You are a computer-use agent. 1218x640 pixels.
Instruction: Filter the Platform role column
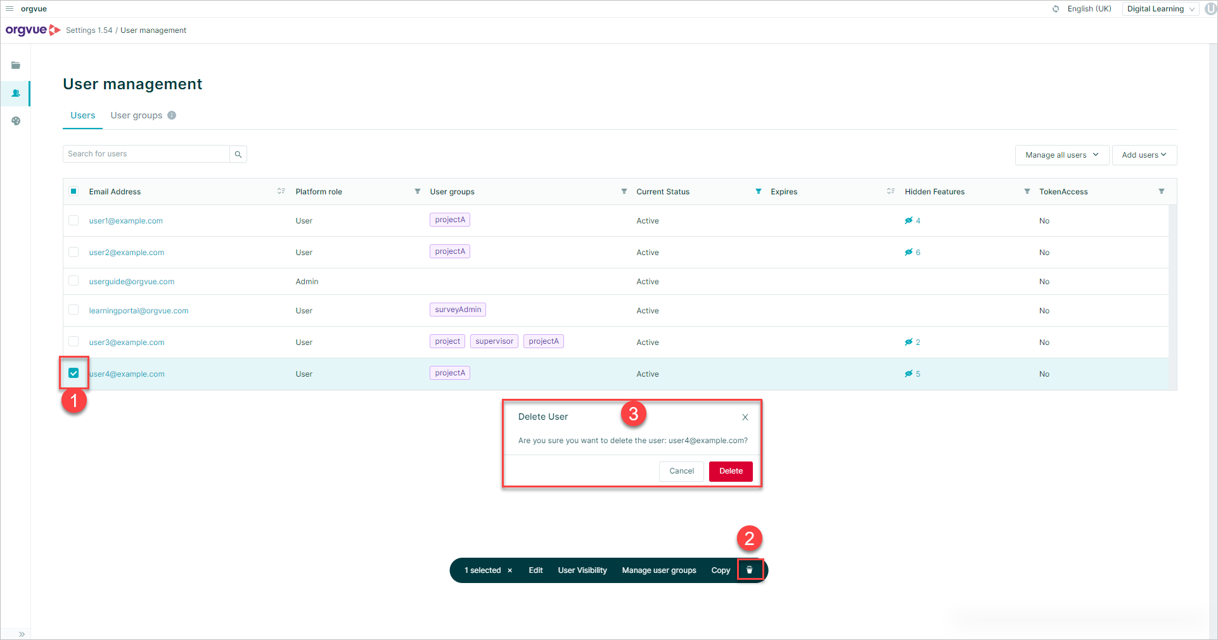click(418, 191)
